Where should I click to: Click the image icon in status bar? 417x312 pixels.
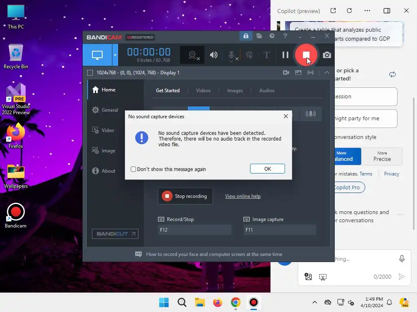(x=298, y=72)
